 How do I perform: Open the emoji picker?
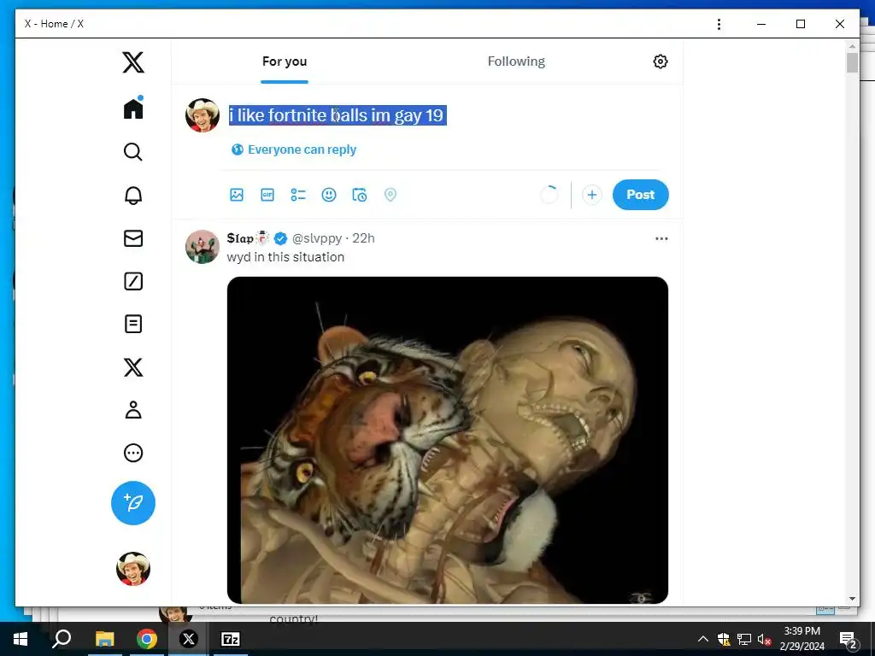tap(329, 195)
